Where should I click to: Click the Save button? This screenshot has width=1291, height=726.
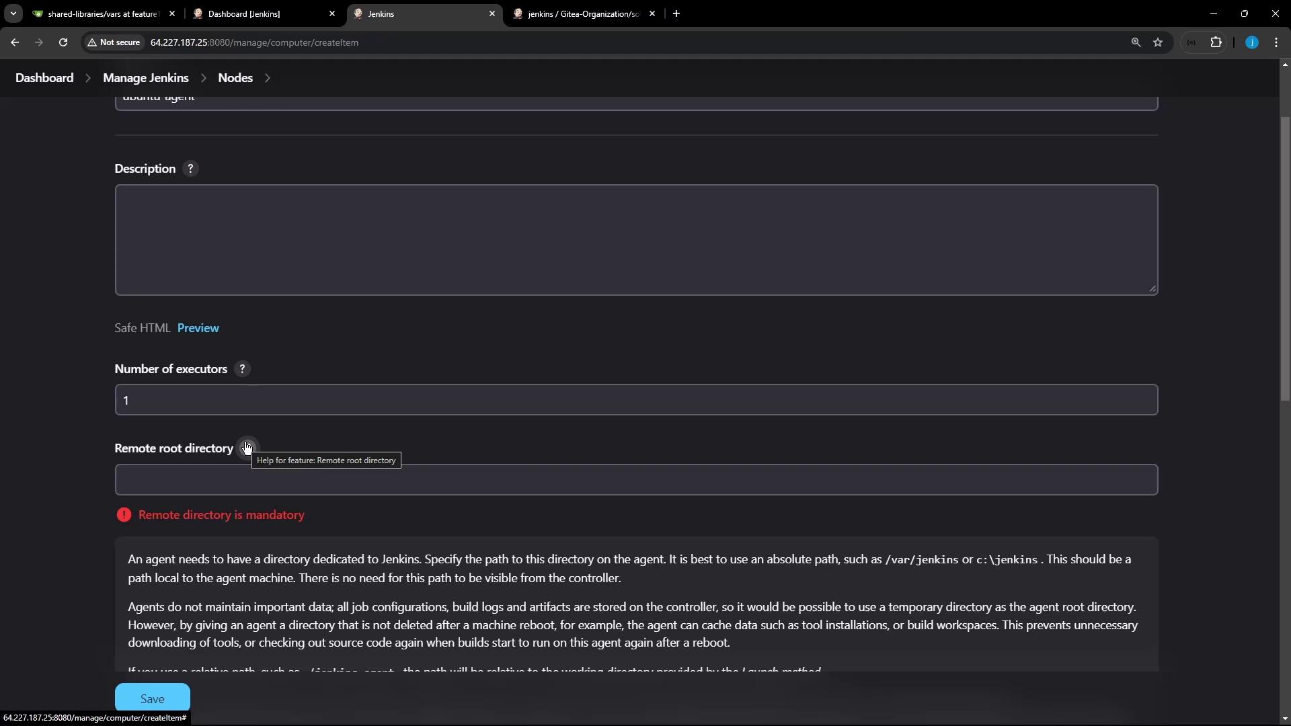[152, 698]
